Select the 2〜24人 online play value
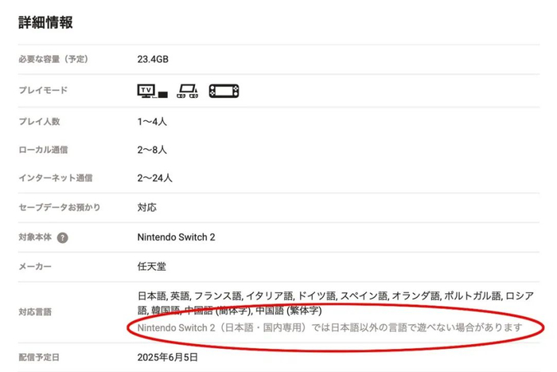557x372 pixels. pos(155,178)
